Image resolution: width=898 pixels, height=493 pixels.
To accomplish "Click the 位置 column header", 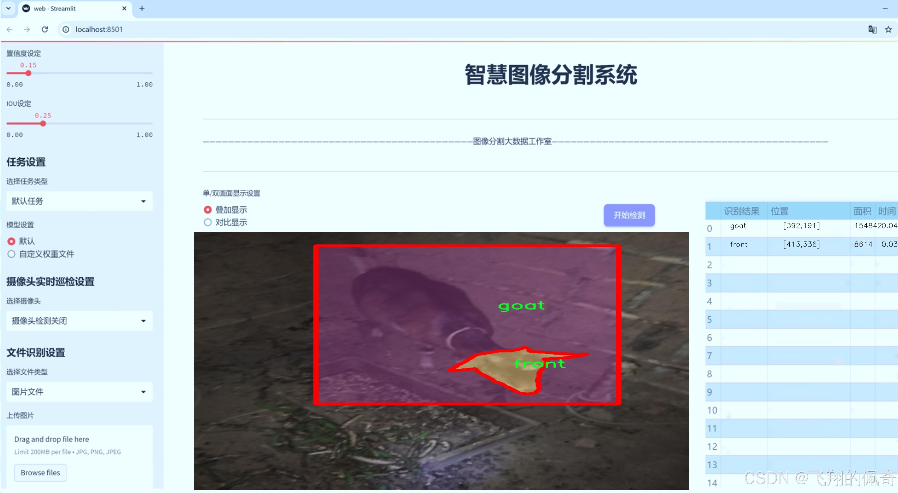I will point(808,211).
